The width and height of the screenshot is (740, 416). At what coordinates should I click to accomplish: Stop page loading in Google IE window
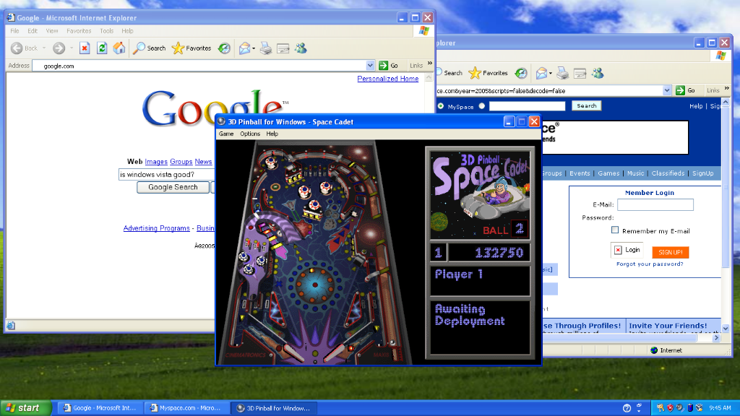click(85, 48)
